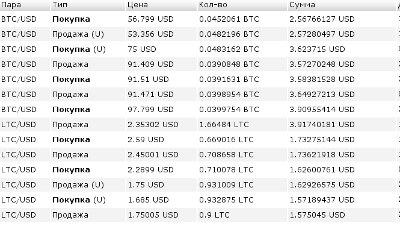Click the Пара column header
The height and width of the screenshot is (226, 400).
click(x=25, y=5)
